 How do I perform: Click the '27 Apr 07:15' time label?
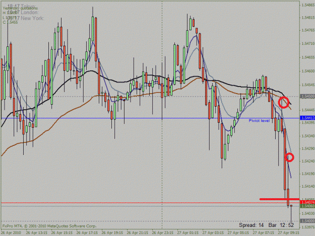click(264, 233)
